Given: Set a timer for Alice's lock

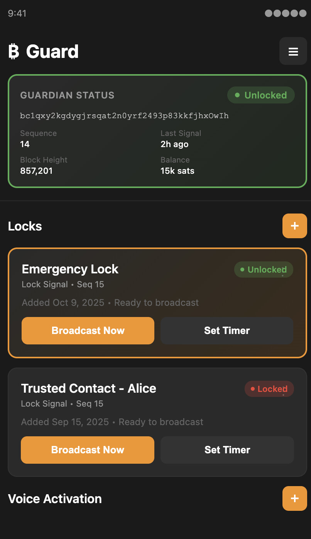Looking at the screenshot, I should [227, 450].
